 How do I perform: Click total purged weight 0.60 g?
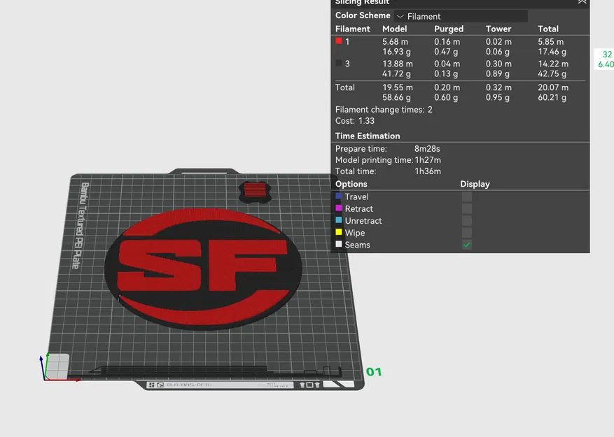(445, 97)
